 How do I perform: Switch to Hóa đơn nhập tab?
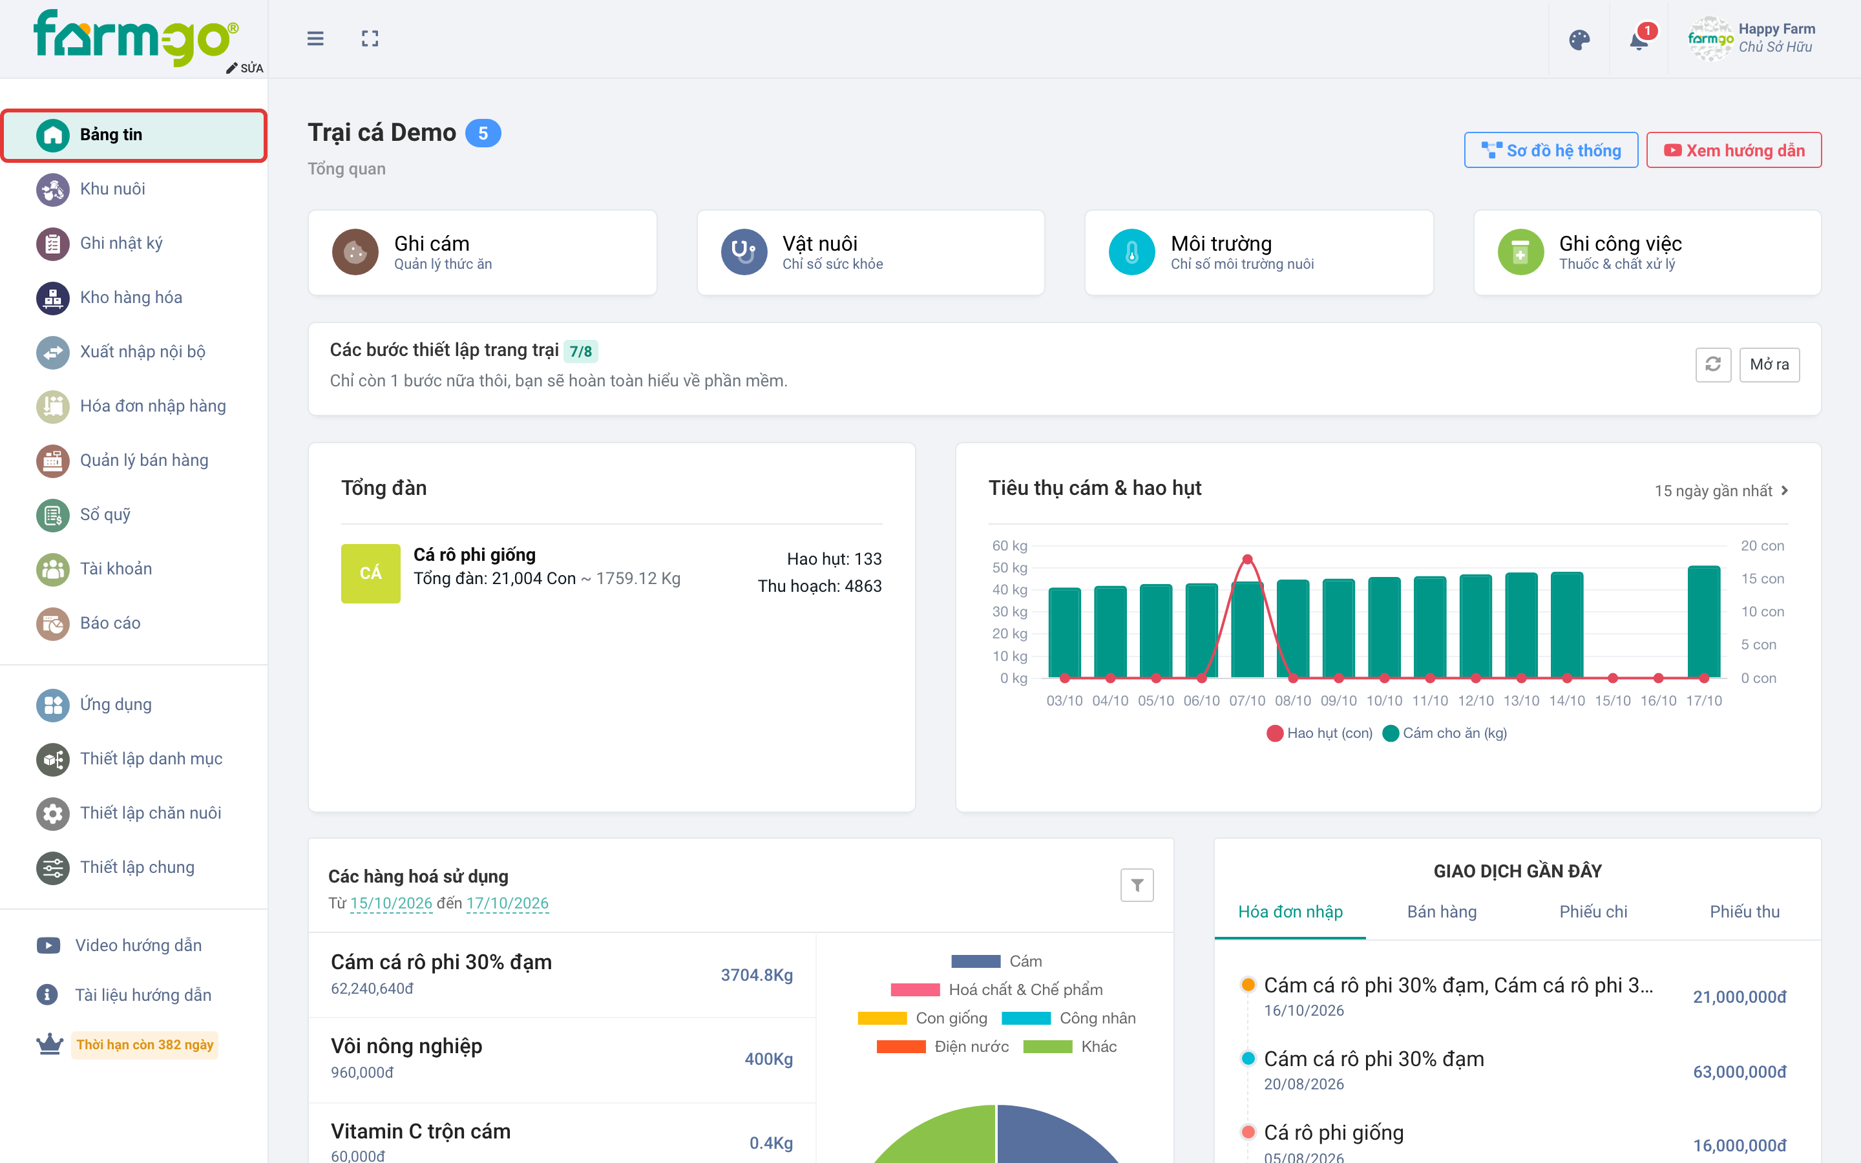coord(1290,912)
